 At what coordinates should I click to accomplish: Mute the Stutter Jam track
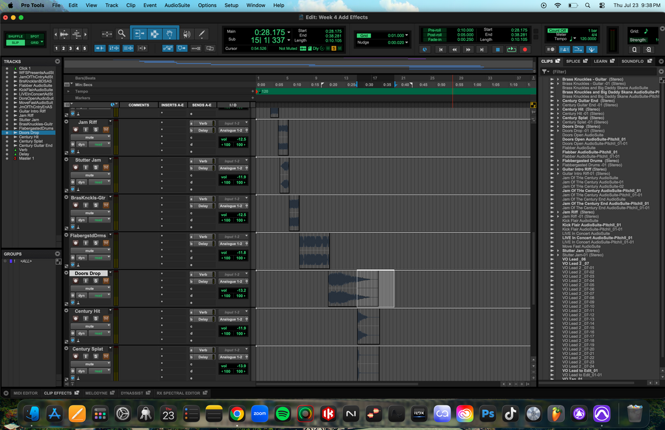106,167
